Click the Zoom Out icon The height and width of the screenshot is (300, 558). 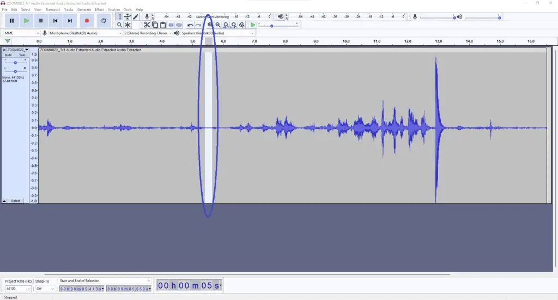point(218,25)
